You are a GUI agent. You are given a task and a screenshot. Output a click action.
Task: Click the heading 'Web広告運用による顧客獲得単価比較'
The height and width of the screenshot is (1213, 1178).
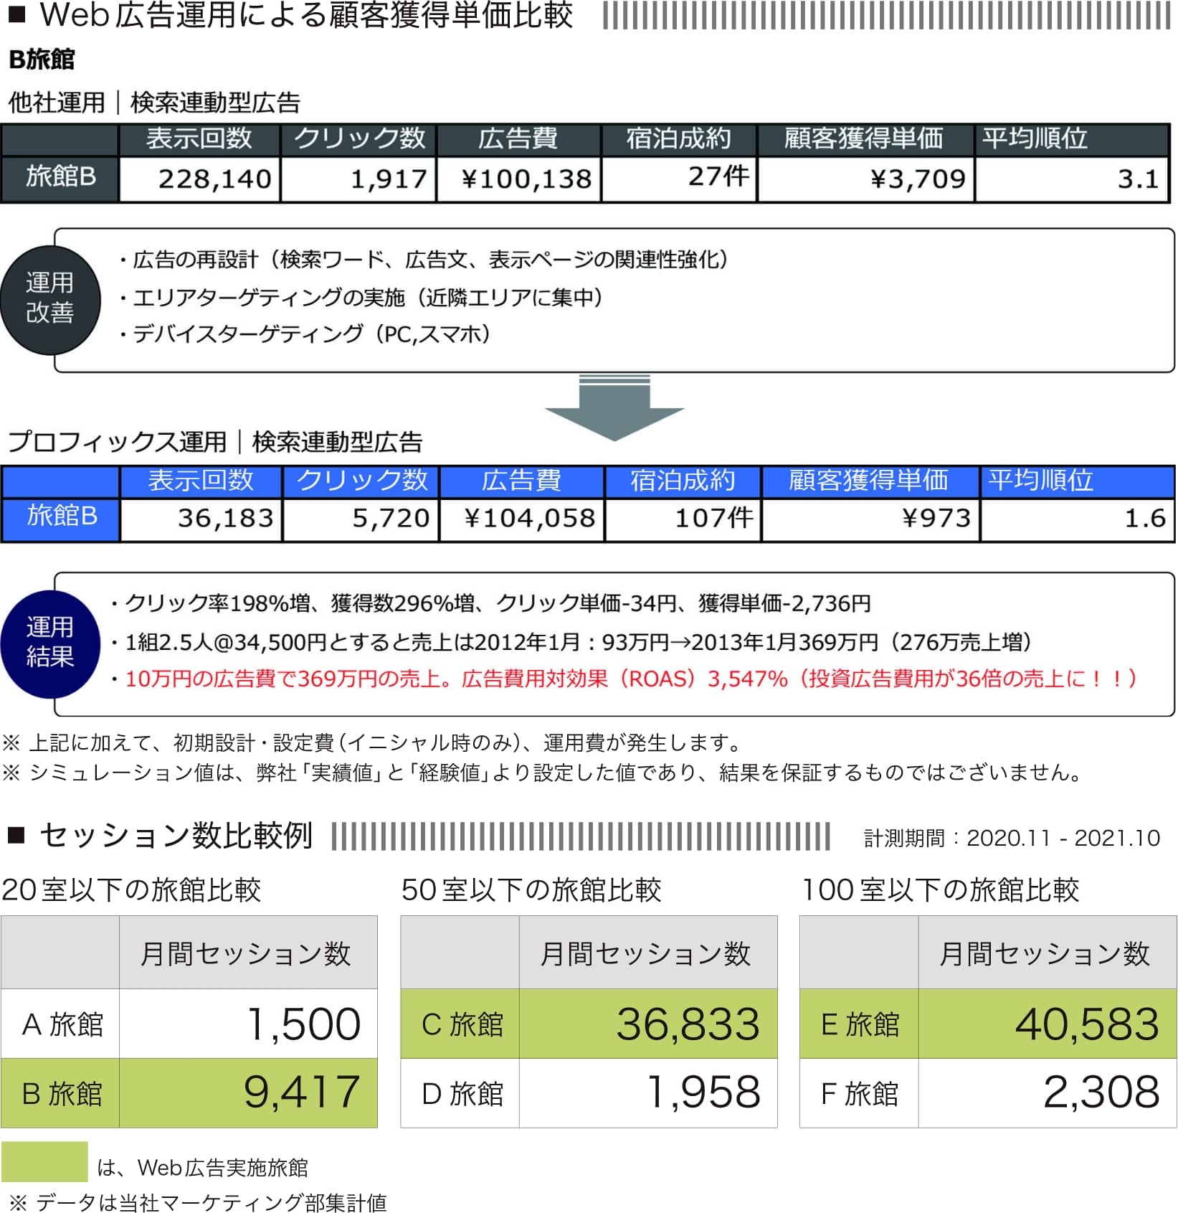306,16
